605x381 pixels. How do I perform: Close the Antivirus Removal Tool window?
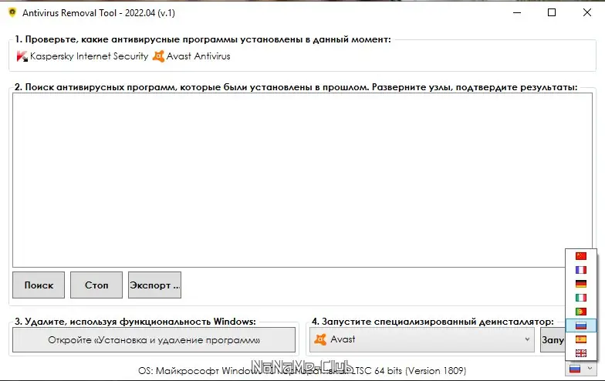pos(586,12)
